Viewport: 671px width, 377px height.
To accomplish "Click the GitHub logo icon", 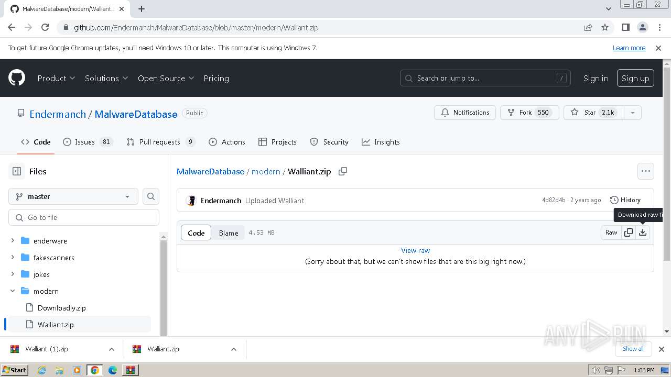I will (17, 78).
